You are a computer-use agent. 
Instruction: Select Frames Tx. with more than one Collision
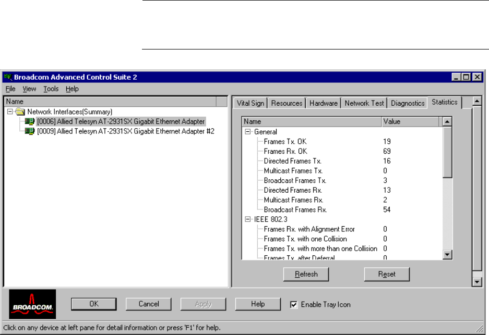click(320, 249)
